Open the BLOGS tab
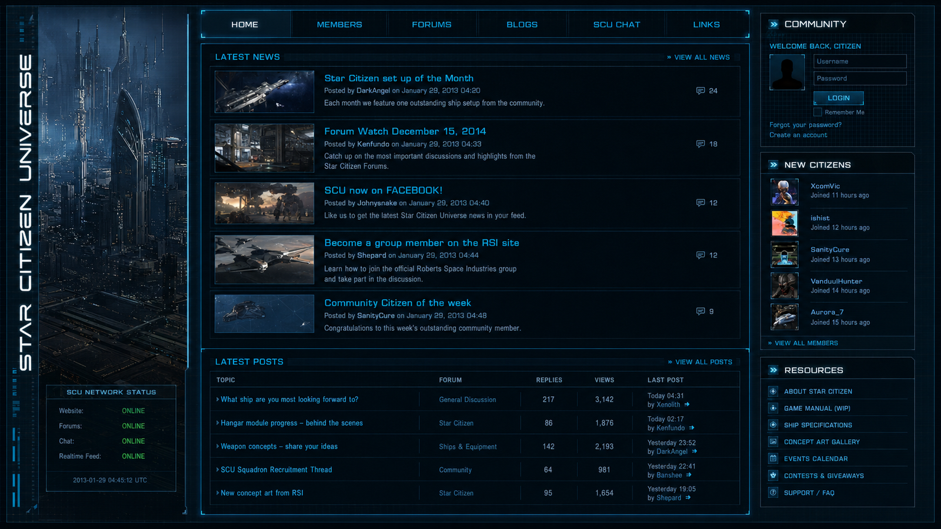The height and width of the screenshot is (529, 941). tap(522, 24)
